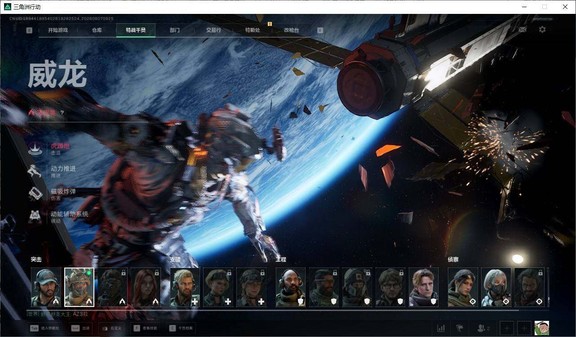Viewport: 576px width, 337px height.
Task: Click the 侦察 category label
Action: click(x=453, y=259)
